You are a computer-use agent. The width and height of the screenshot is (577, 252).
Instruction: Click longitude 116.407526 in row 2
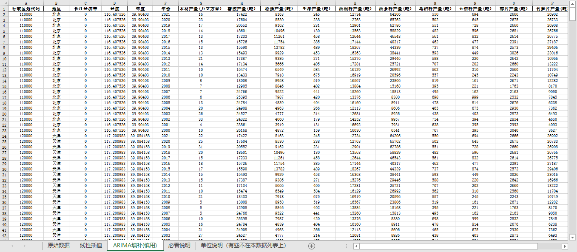(x=114, y=14)
